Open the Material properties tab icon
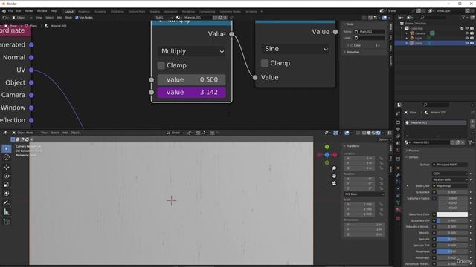The width and height of the screenshot is (476, 267). coord(399,209)
